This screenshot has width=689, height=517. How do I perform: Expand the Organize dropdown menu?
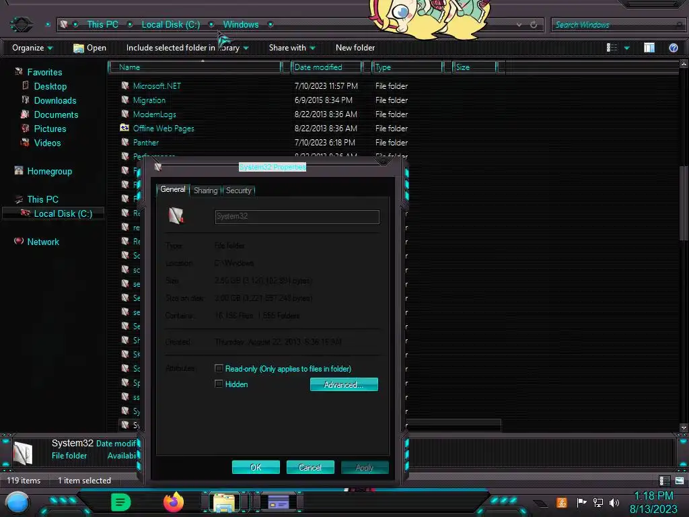[50, 48]
